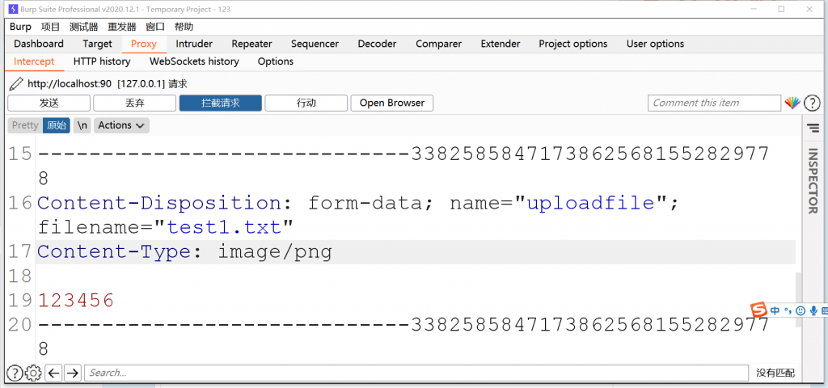Open proxy Options sub-tab
This screenshot has width=828, height=388.
tap(276, 61)
